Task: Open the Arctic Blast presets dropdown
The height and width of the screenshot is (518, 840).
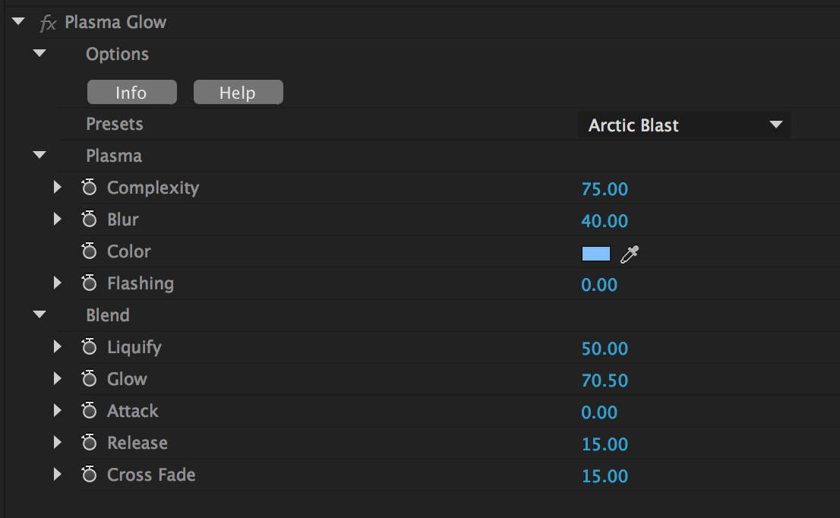Action: tap(684, 125)
